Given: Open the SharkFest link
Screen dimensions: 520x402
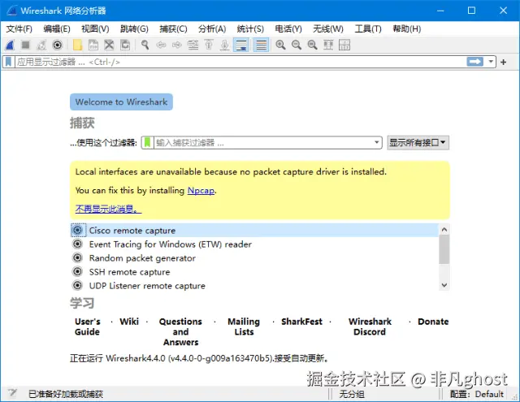Looking at the screenshot, I should coord(301,322).
